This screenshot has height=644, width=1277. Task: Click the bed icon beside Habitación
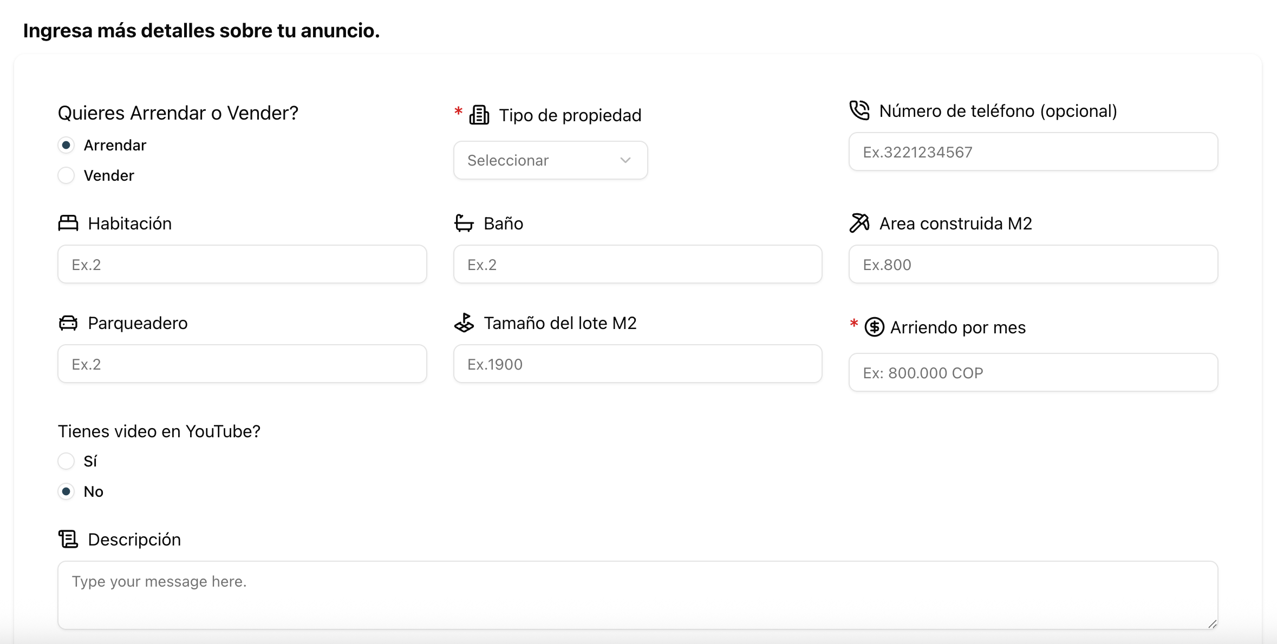pyautogui.click(x=67, y=223)
